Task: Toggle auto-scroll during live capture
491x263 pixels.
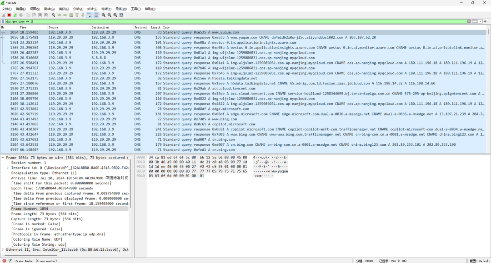Action: (89, 15)
